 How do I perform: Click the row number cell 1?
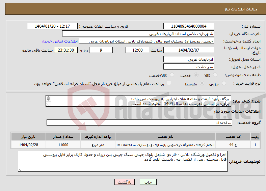[x=255, y=145]
